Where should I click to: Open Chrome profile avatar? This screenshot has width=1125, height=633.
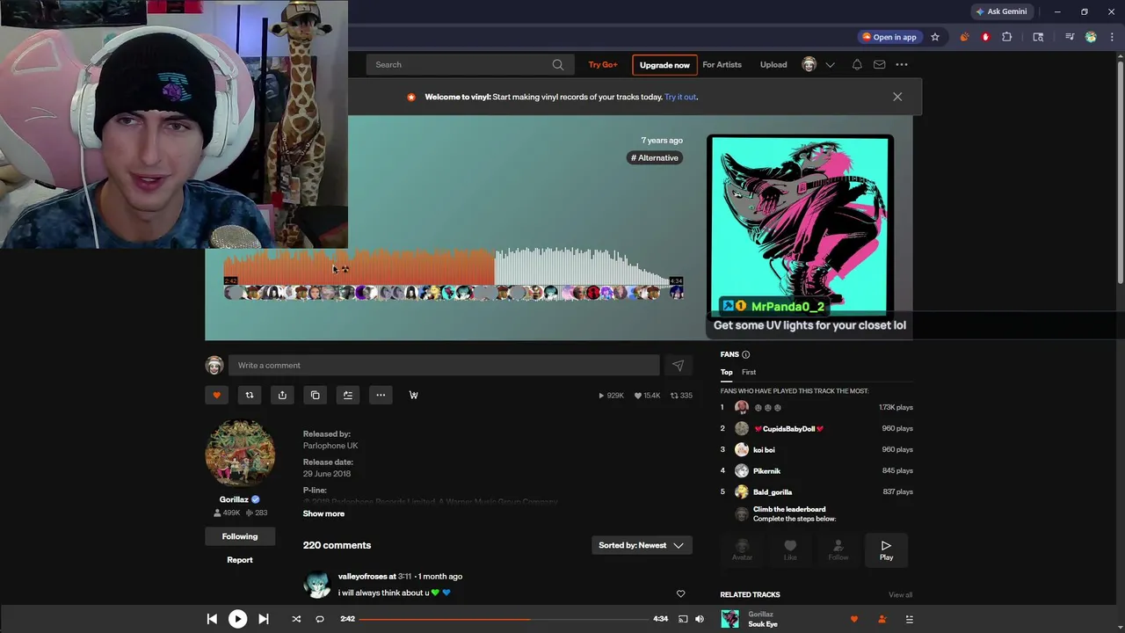(1091, 37)
